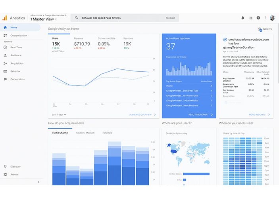
Task: Open the REAL-TIME REPORT link
Action: coord(198,115)
